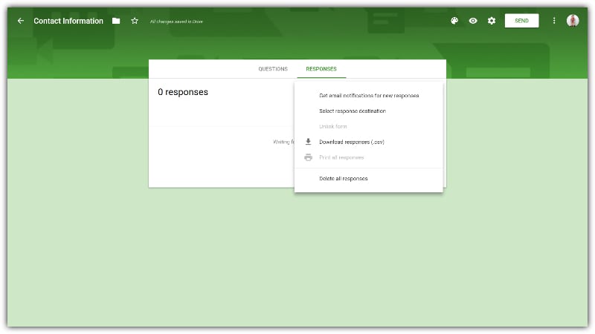The width and height of the screenshot is (595, 334).
Task: Click the All changes saved in Drive text
Action: pos(176,22)
